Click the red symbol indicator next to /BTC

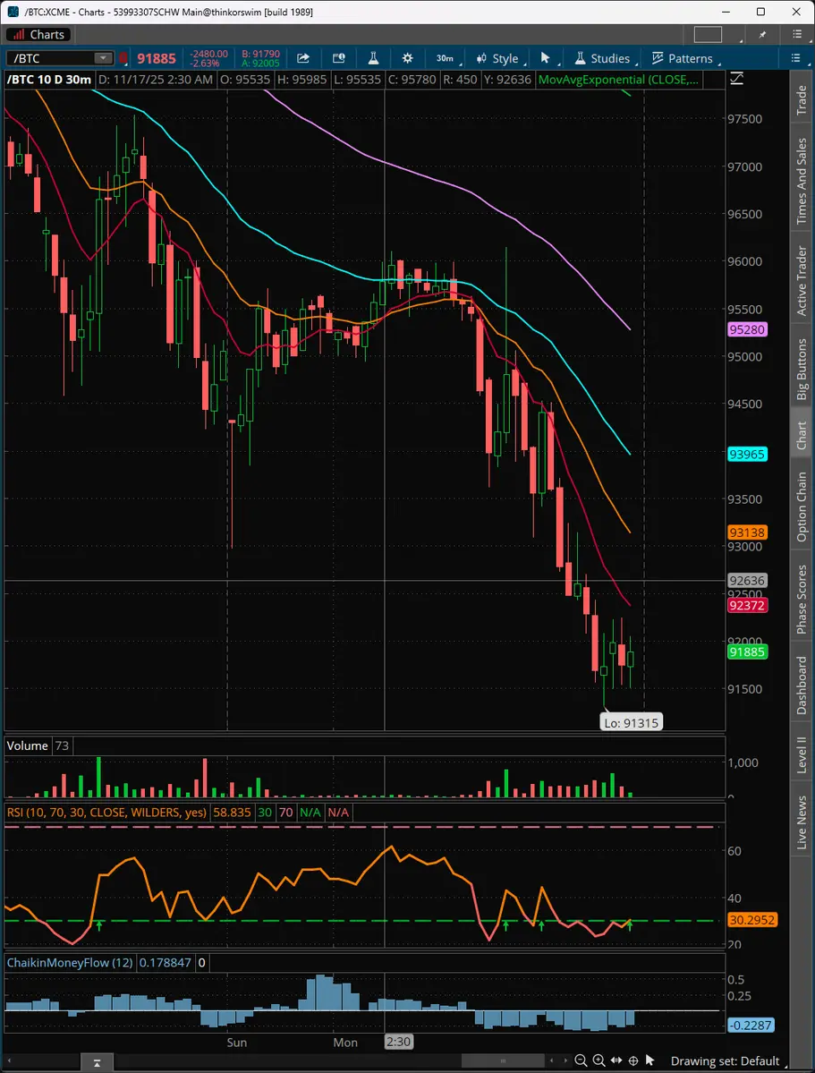(123, 58)
